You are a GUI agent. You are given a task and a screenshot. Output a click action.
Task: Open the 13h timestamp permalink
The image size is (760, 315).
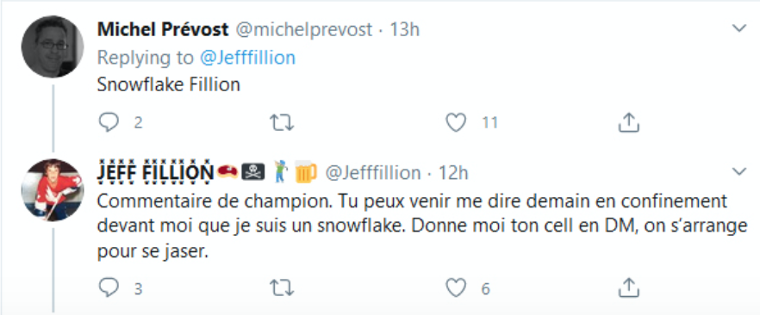pyautogui.click(x=405, y=29)
